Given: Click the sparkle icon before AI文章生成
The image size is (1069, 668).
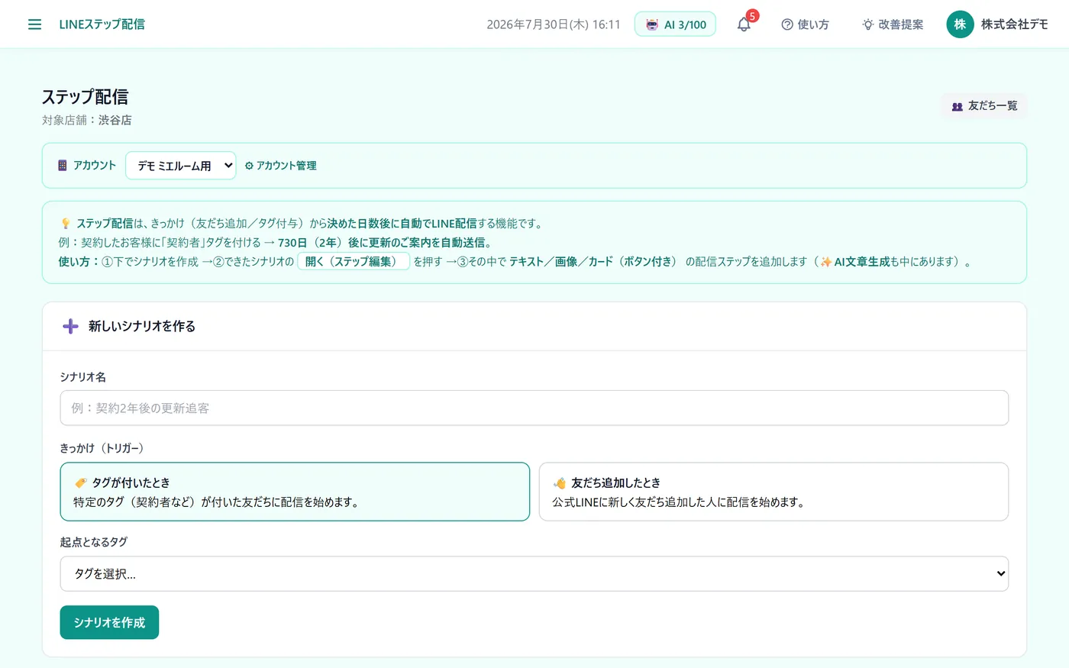Looking at the screenshot, I should [x=826, y=262].
